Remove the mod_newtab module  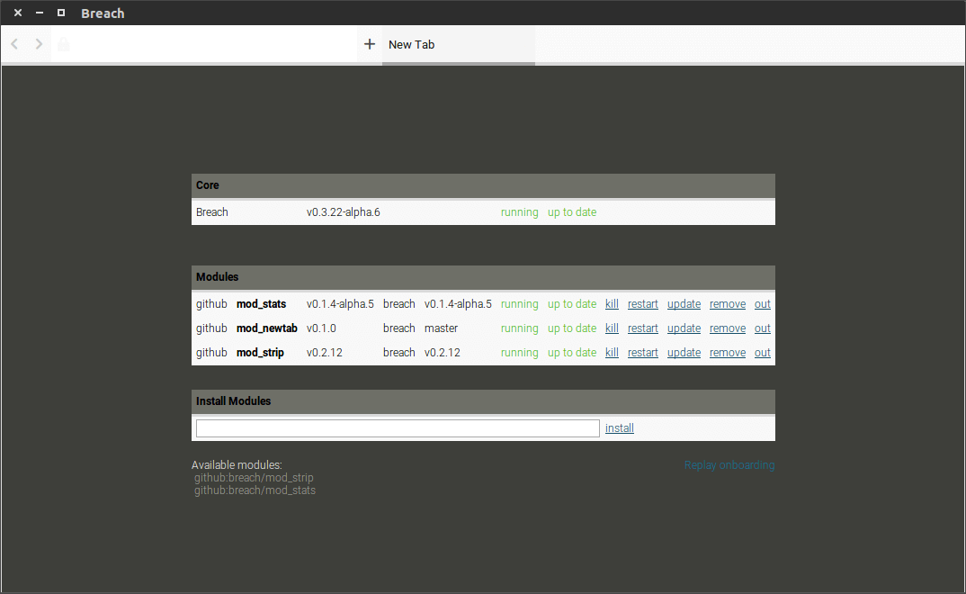[728, 328]
